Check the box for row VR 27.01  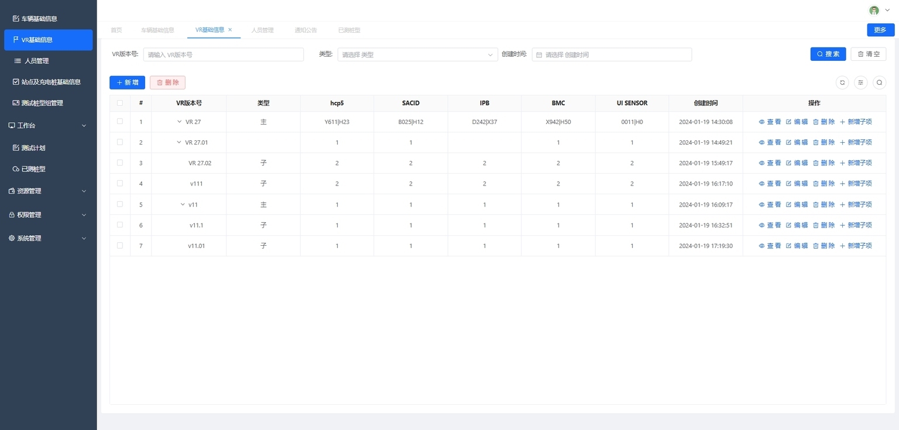[x=120, y=142]
